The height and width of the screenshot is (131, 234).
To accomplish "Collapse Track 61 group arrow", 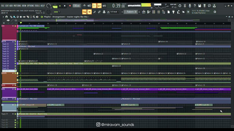I will coord(13,99).
